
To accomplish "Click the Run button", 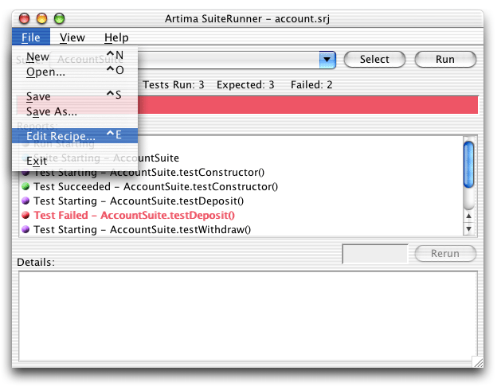I will tap(445, 60).
